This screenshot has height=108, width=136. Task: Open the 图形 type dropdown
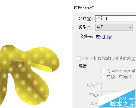pos(114,27)
